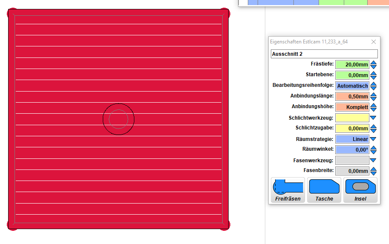
Task: Click the Eigenschaften Estlcam title text
Action: tap(309, 42)
